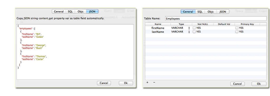Remove a field with the minus icon
Screen dimensions: 270x96
tap(154, 82)
